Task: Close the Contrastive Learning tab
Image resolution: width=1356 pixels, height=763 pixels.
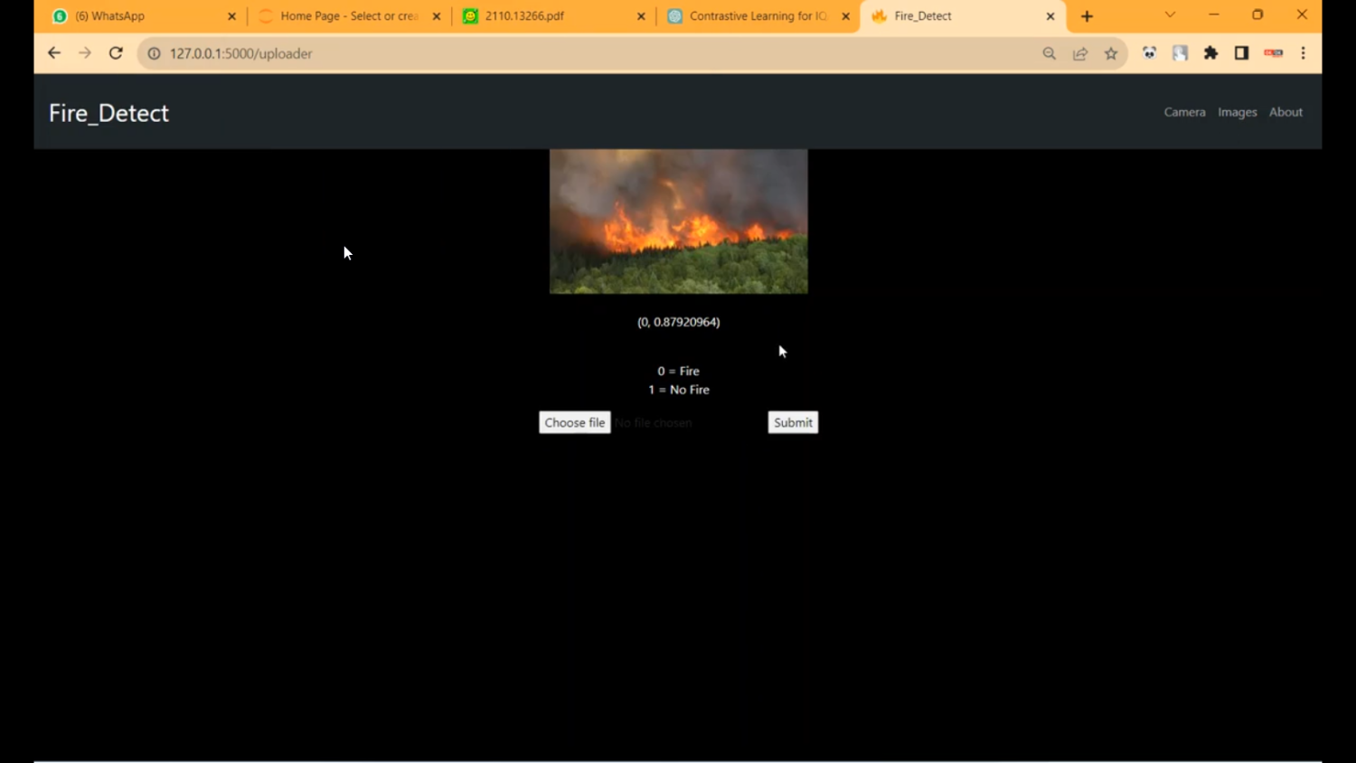Action: pos(846,16)
